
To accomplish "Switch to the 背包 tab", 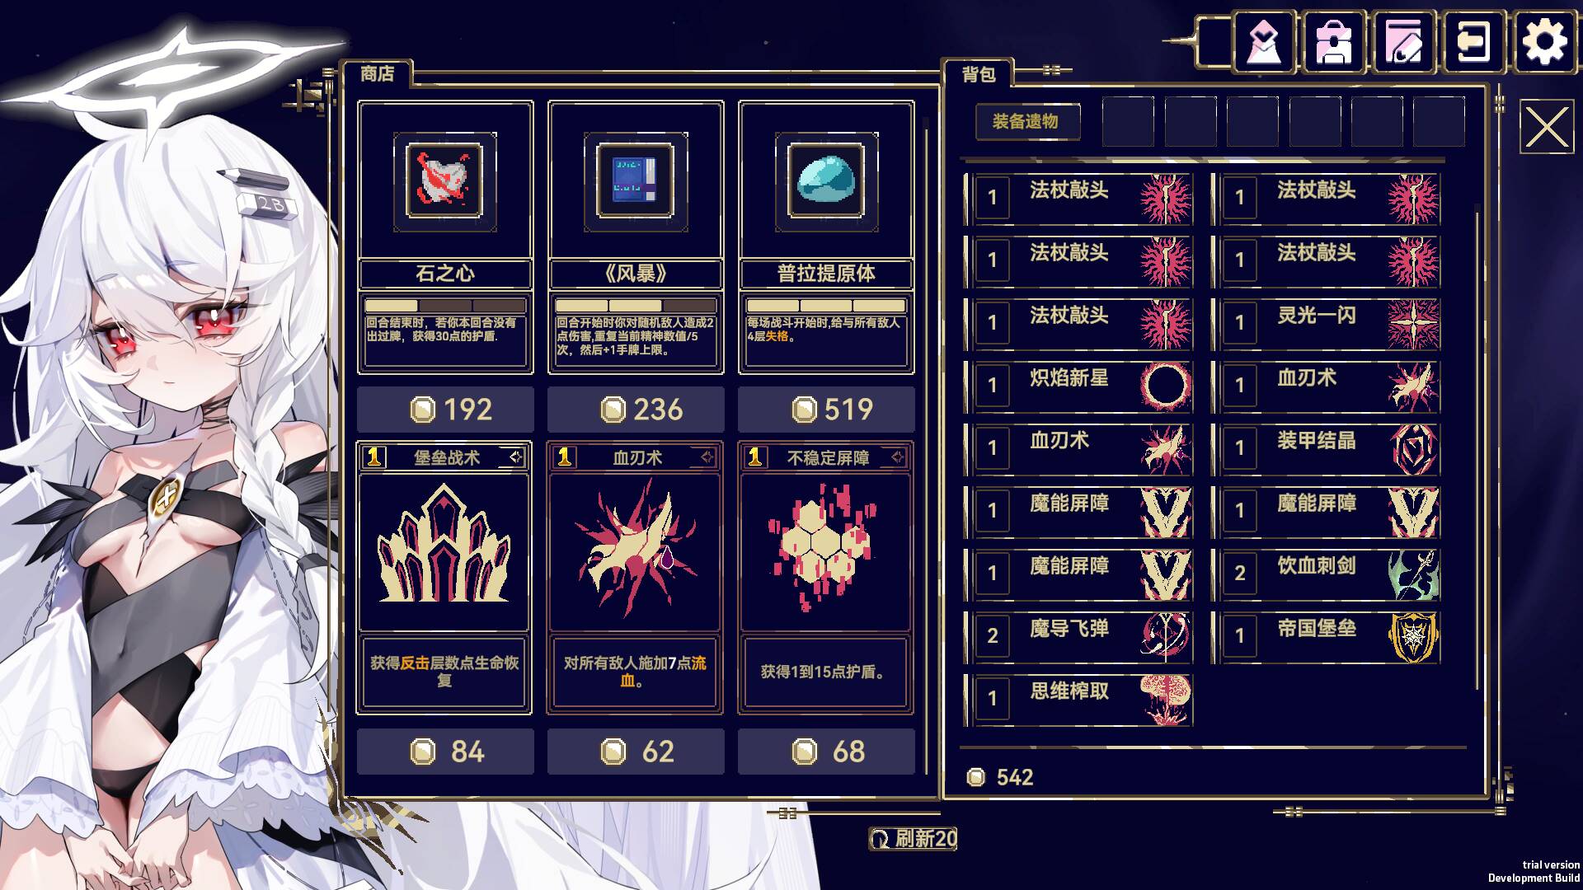I will click(979, 74).
